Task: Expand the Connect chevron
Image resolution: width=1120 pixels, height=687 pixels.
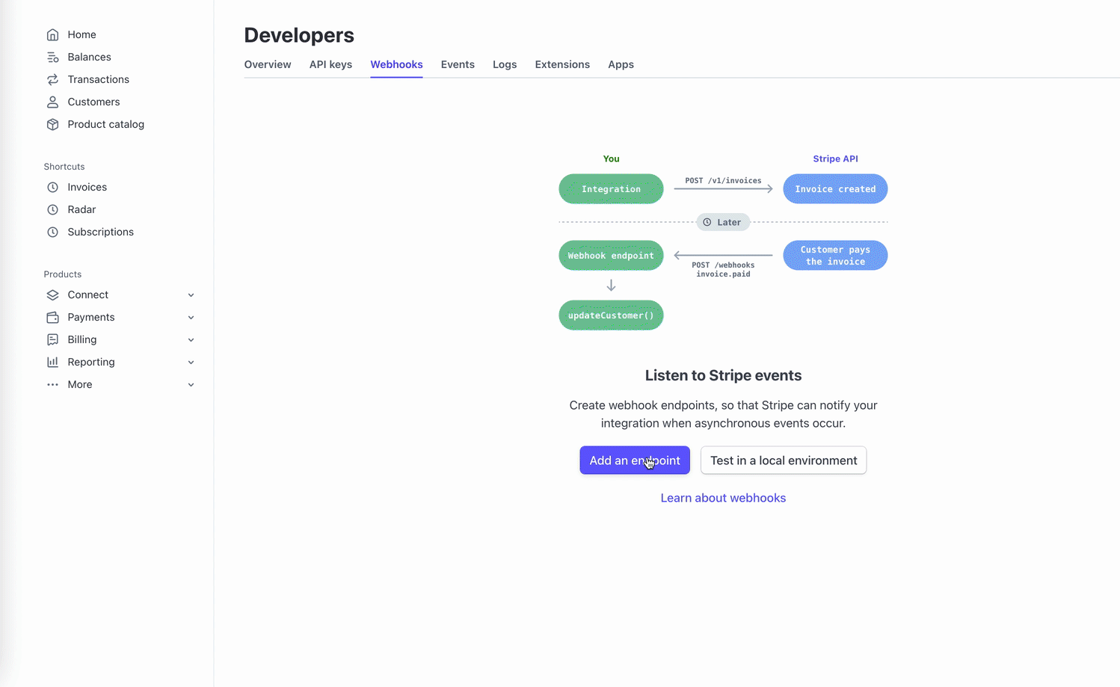Action: pyautogui.click(x=191, y=295)
